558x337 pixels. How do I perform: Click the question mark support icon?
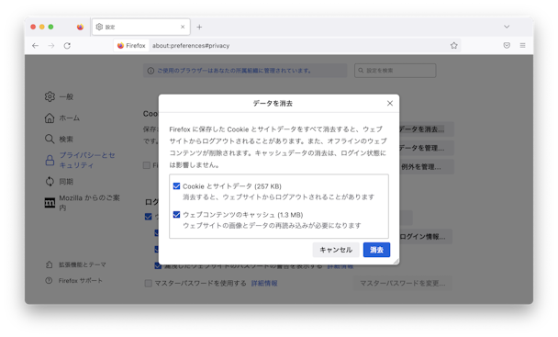[x=50, y=281]
